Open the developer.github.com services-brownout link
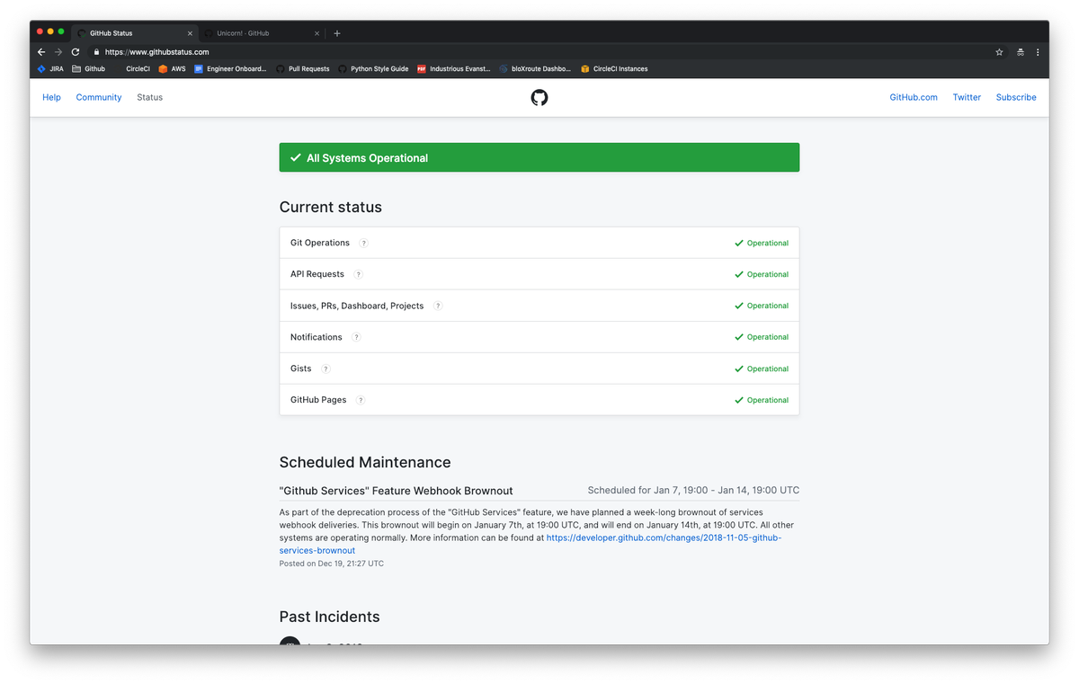The height and width of the screenshot is (684, 1079). (664, 537)
